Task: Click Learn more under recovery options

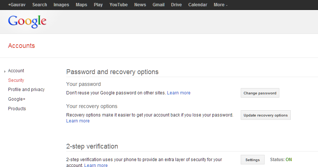Action: (x=78, y=121)
